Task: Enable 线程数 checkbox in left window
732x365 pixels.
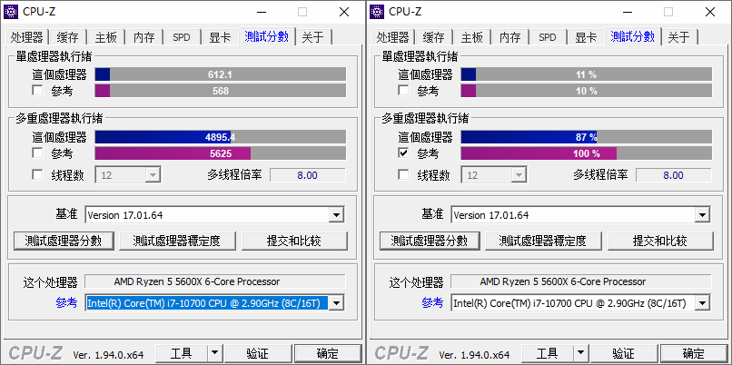Action: [x=37, y=175]
